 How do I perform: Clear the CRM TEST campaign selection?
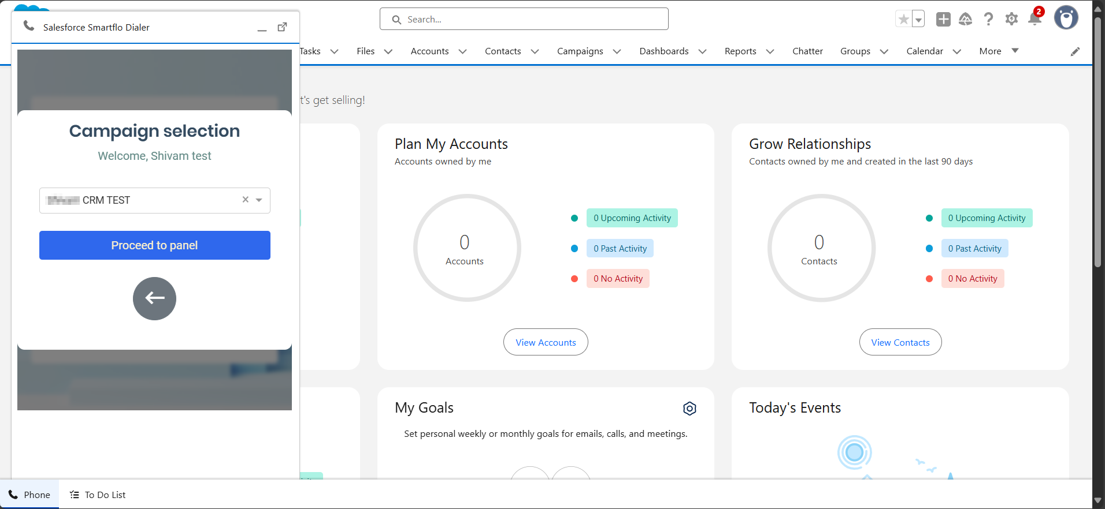point(245,200)
